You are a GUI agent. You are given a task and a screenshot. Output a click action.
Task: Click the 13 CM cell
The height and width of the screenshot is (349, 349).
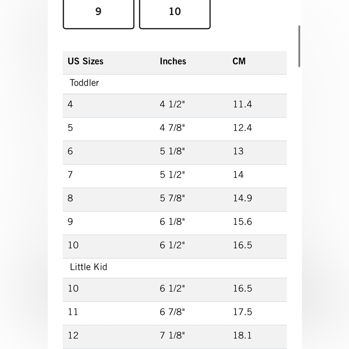pos(238,151)
